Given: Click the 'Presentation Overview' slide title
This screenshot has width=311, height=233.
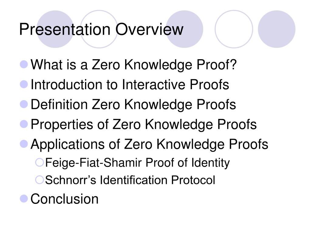Looking at the screenshot, I should pyautogui.click(x=101, y=29).
